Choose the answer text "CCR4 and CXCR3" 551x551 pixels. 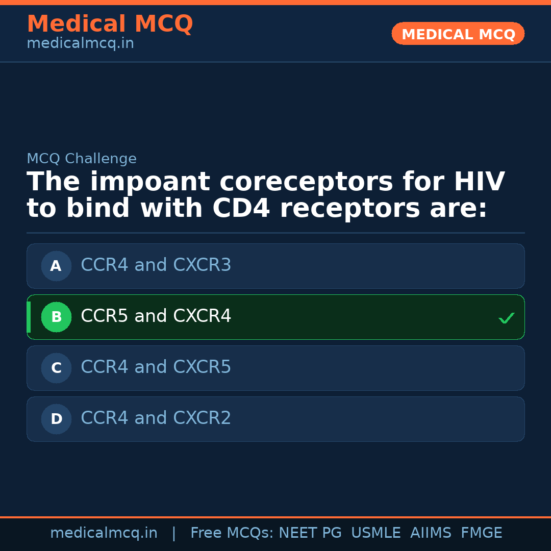(156, 265)
